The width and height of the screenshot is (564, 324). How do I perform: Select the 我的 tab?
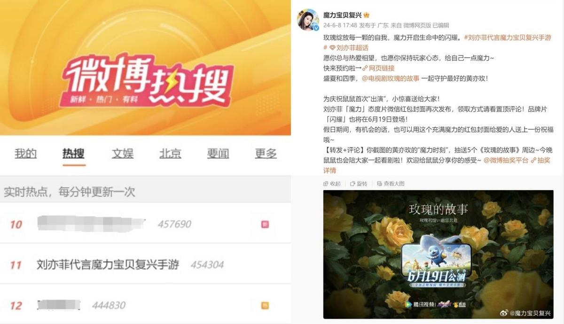pos(25,153)
